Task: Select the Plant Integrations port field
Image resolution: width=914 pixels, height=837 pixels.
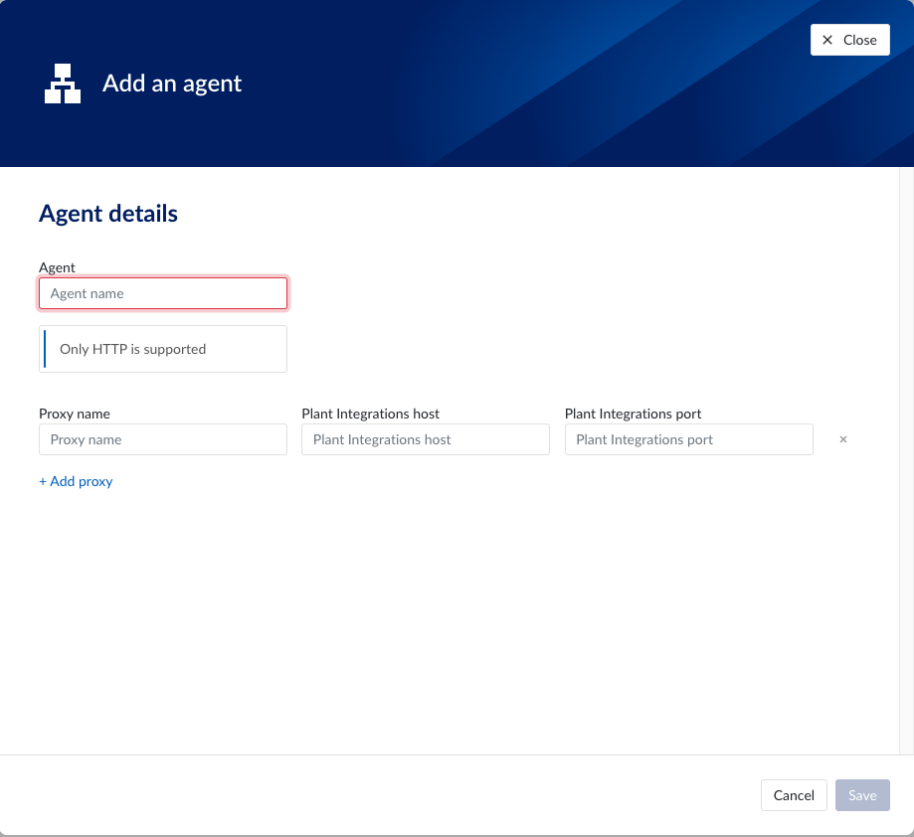Action: tap(688, 439)
